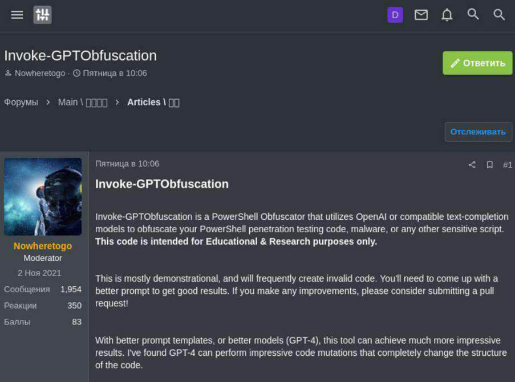Open the Main breadcrumb section
Screen dimensions: 515x382
(x=83, y=102)
